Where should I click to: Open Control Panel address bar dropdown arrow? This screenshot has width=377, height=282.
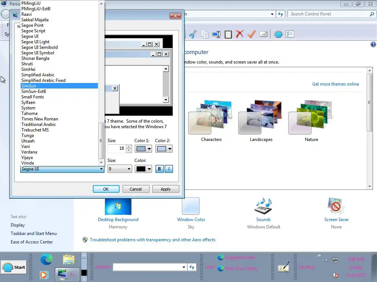coord(272,14)
